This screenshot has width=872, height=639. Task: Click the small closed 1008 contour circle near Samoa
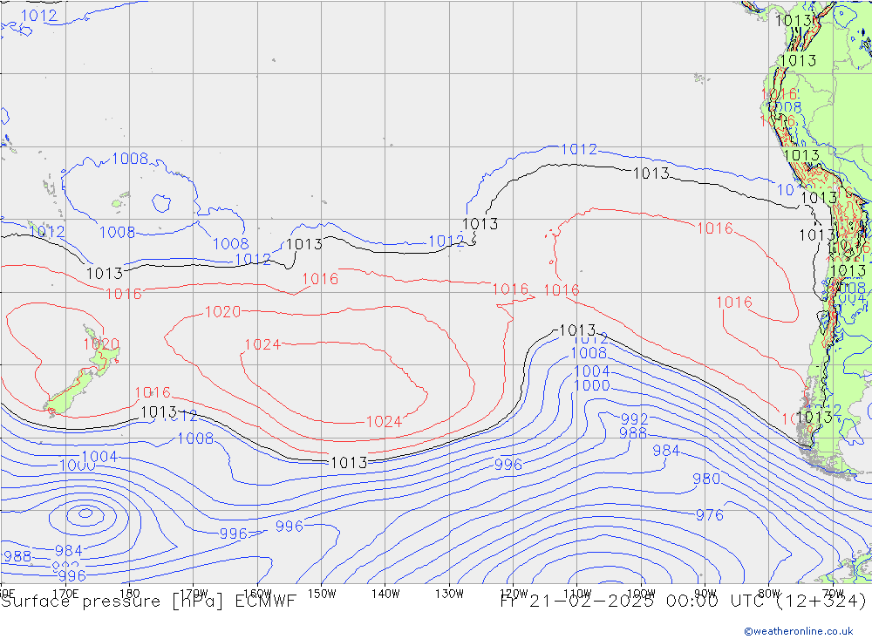point(160,202)
